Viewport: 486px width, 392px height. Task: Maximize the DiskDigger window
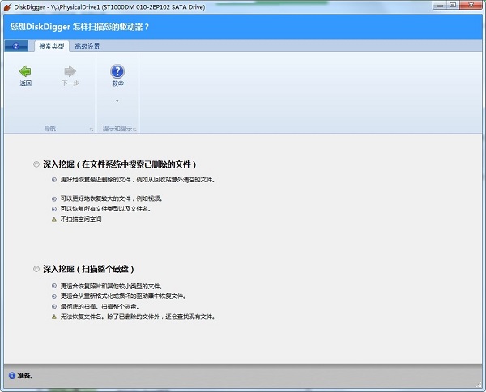click(x=453, y=5)
